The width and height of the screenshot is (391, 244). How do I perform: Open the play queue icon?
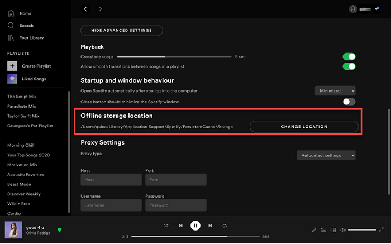click(x=323, y=230)
